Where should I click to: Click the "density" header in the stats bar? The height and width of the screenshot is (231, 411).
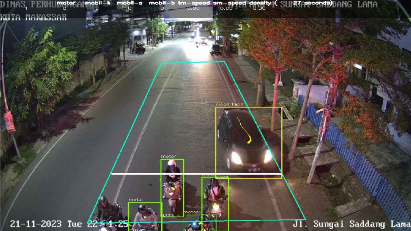pos(260,3)
